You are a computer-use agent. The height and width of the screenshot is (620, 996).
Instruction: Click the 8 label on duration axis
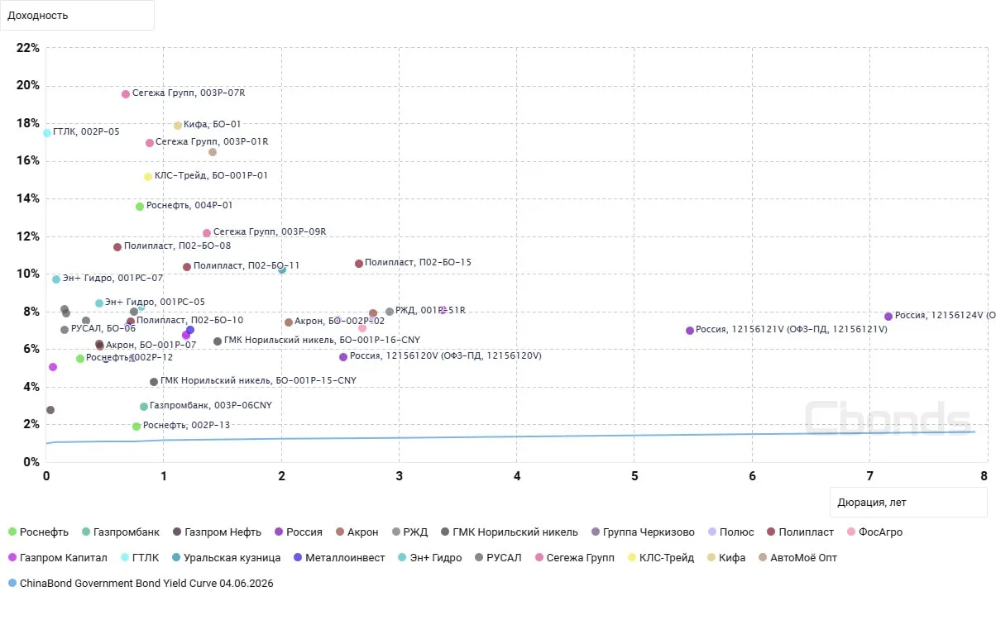click(984, 476)
